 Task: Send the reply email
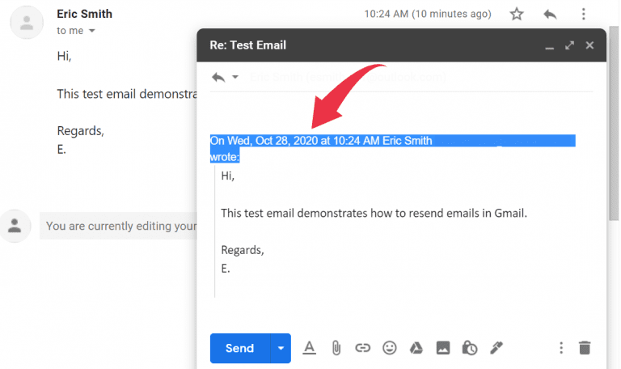(239, 348)
